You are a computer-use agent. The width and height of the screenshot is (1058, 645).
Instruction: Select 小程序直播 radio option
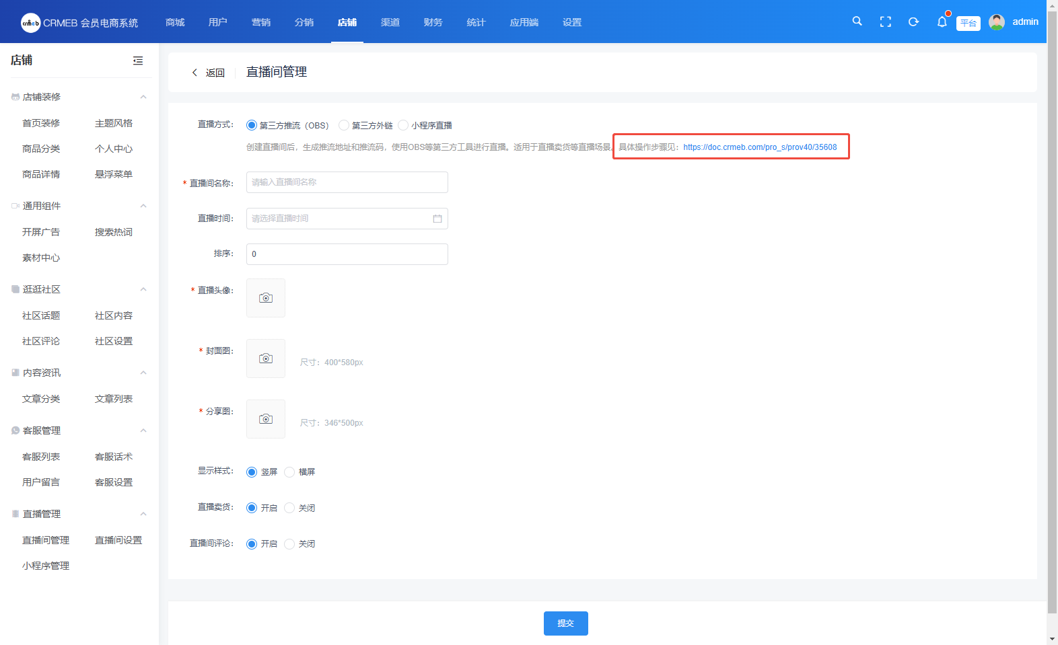[403, 125]
